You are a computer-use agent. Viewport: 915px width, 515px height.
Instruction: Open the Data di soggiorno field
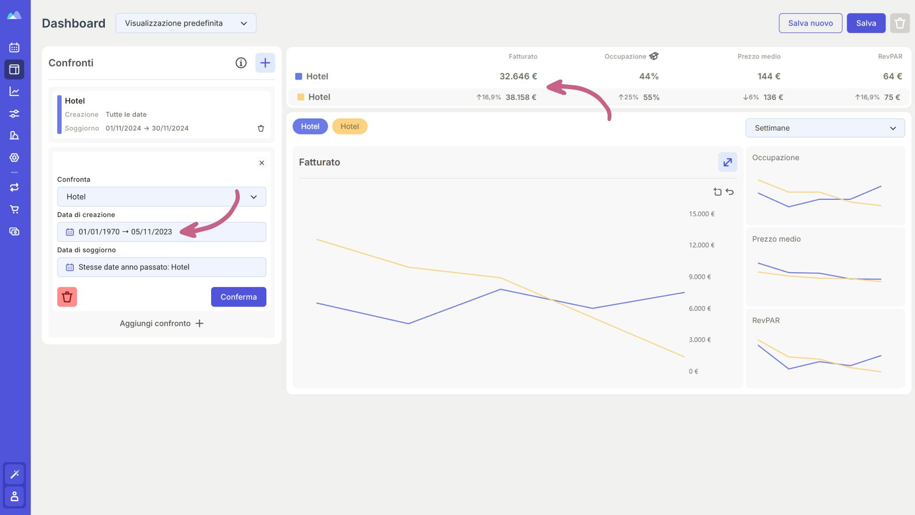(x=162, y=267)
